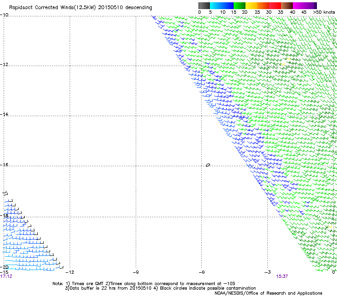Click the small black circle marker near -16 latitude
Viewport: 337px width, 296px height.
pyautogui.click(x=208, y=165)
